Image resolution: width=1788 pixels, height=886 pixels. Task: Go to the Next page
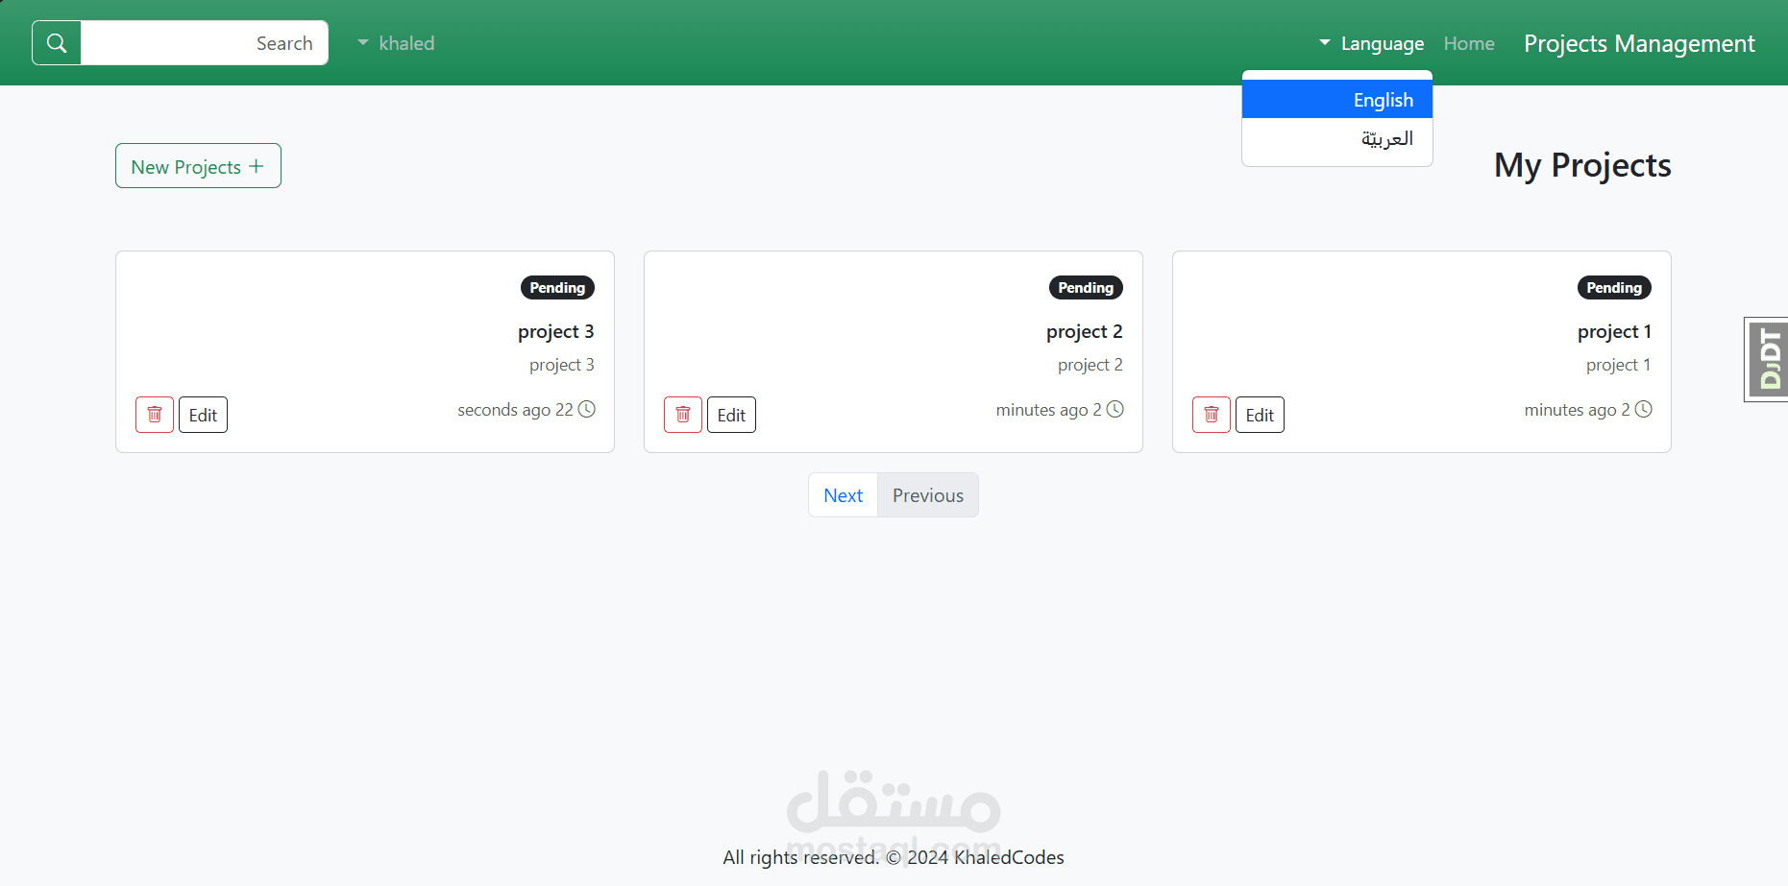[843, 495]
